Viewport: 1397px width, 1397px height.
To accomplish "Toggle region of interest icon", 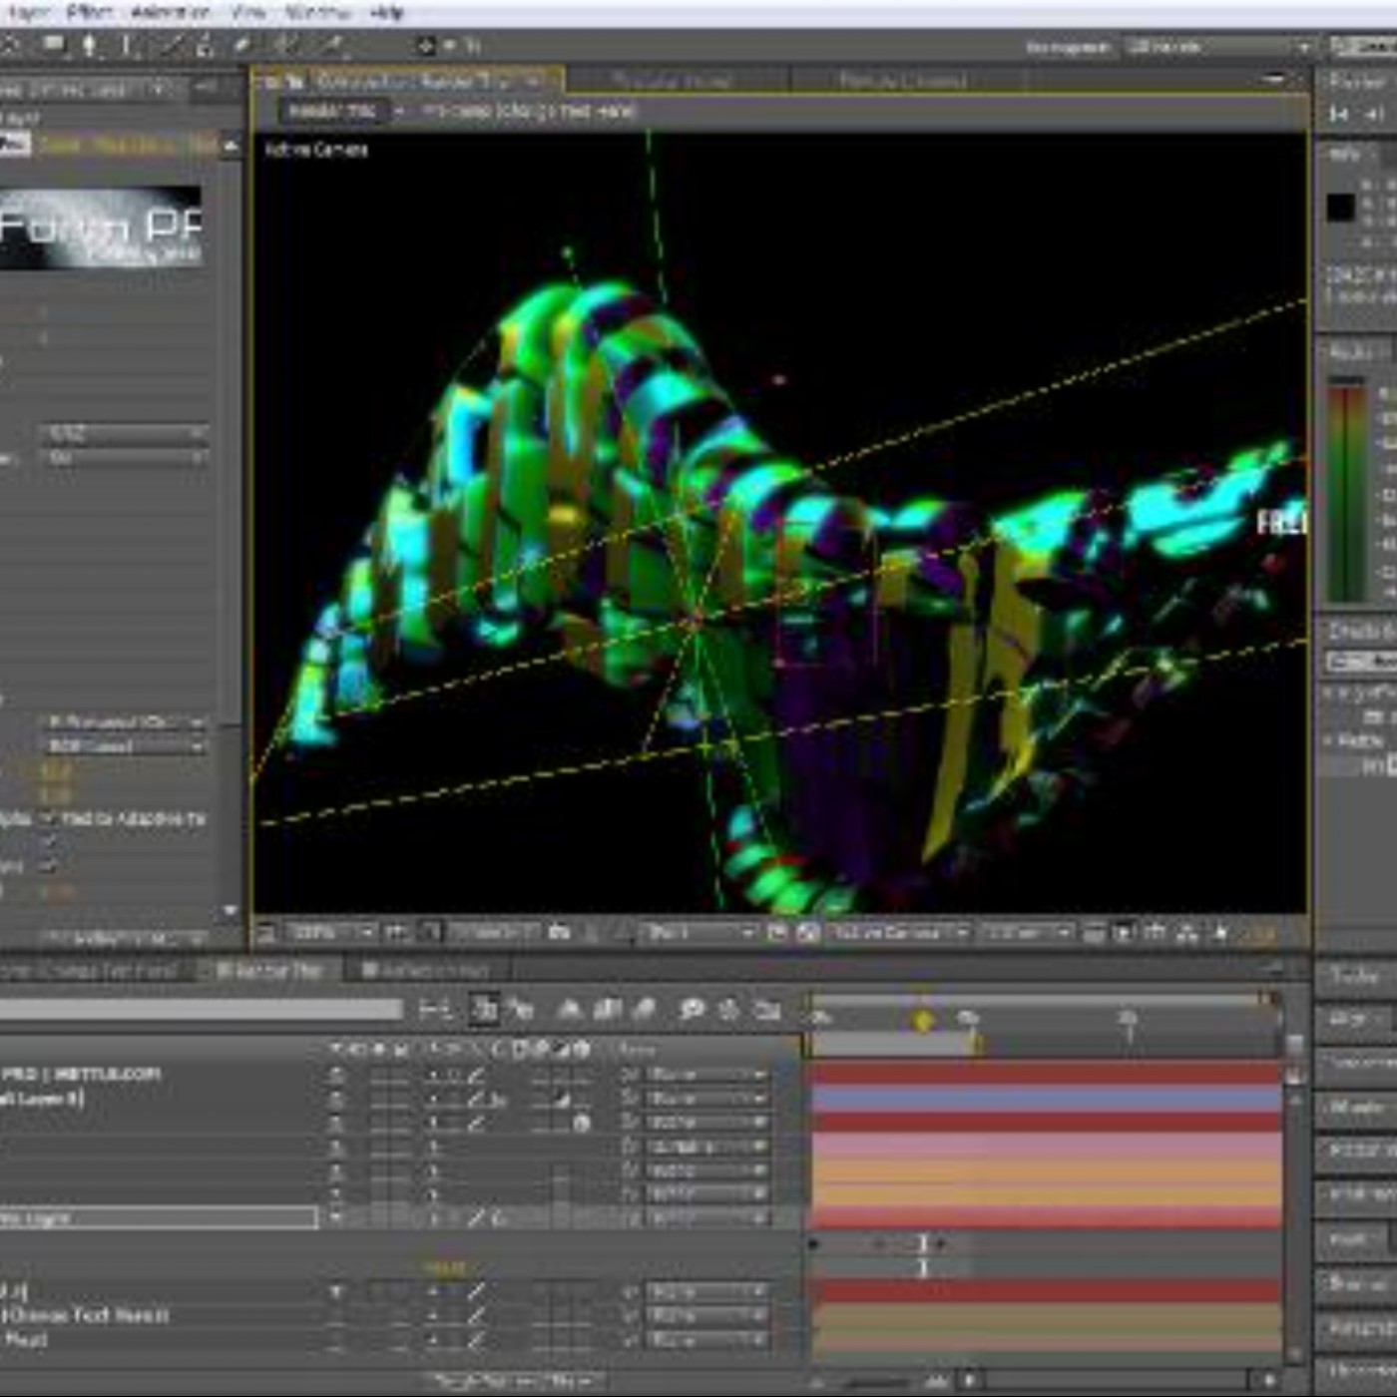I will 777,932.
